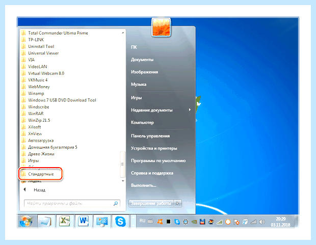Click the XnView folder icon
Image resolution: width=316 pixels, height=245 pixels.
23,134
